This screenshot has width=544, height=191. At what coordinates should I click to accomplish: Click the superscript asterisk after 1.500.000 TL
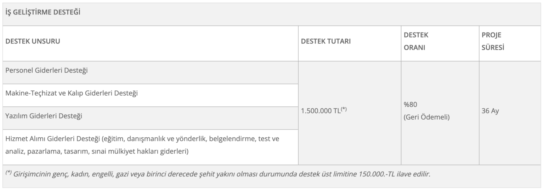(344, 109)
